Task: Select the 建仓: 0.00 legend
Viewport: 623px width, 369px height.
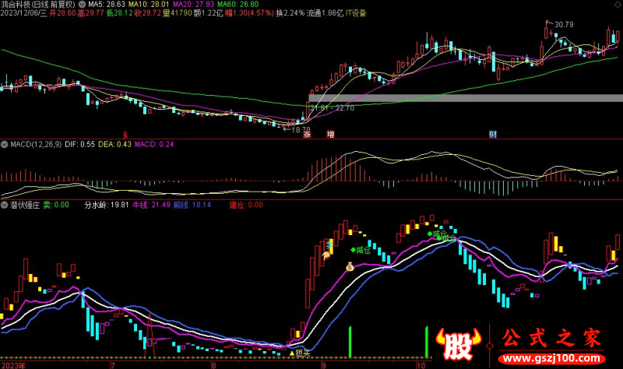Action: 246,206
